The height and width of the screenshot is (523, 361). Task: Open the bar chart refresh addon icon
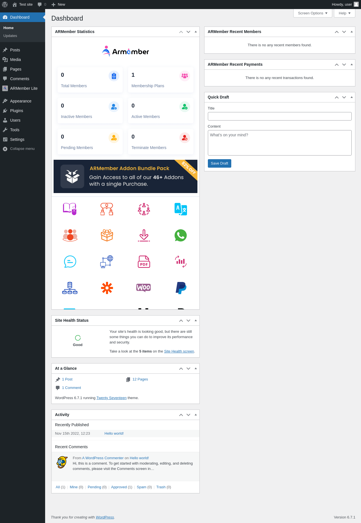[181, 262]
